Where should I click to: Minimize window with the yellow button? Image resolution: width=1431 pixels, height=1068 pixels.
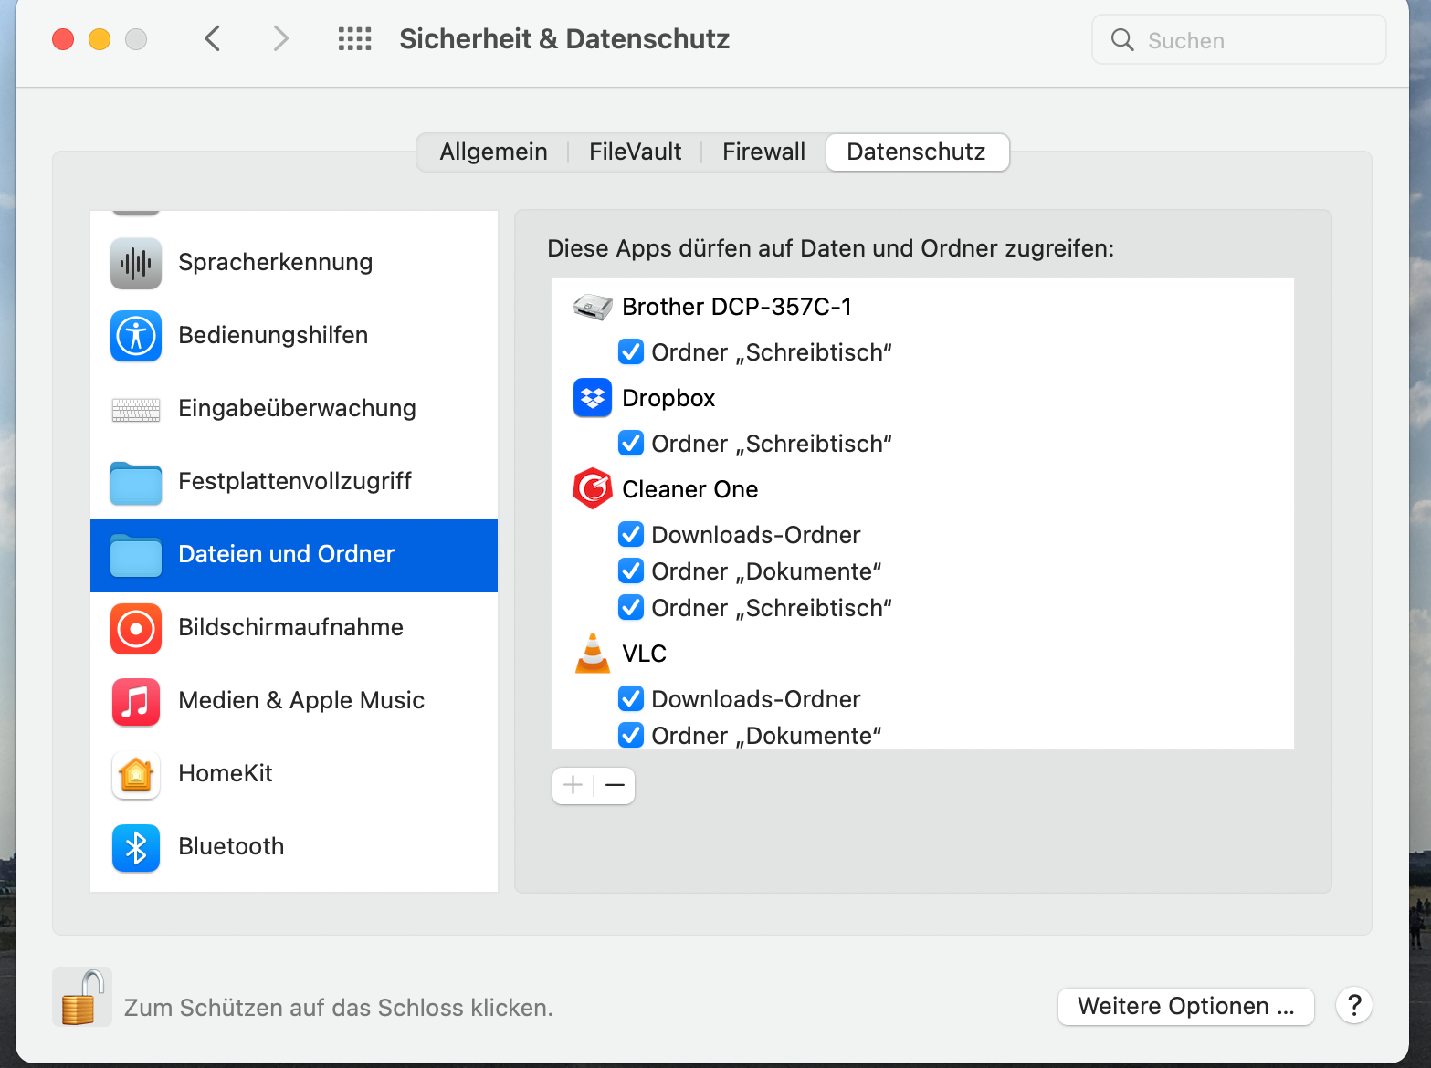(x=100, y=39)
